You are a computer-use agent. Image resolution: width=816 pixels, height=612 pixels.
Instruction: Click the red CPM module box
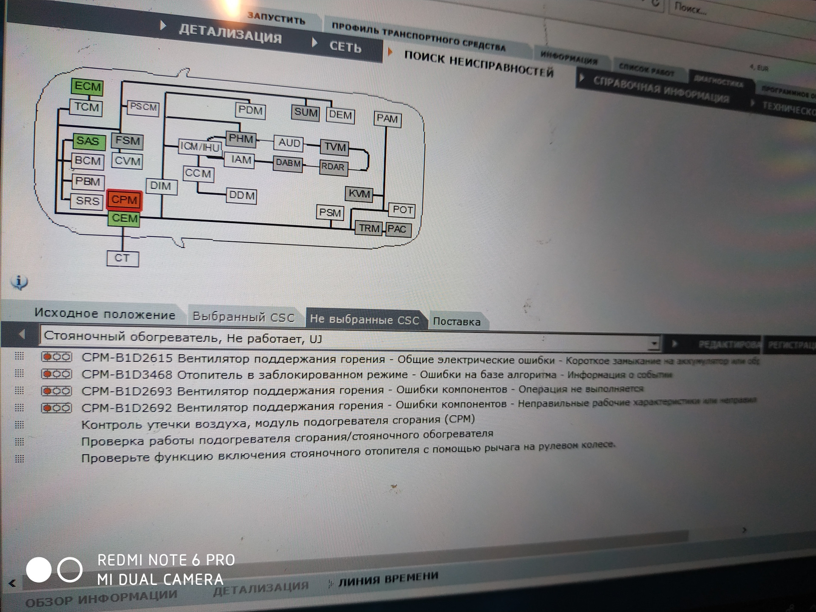coord(124,200)
